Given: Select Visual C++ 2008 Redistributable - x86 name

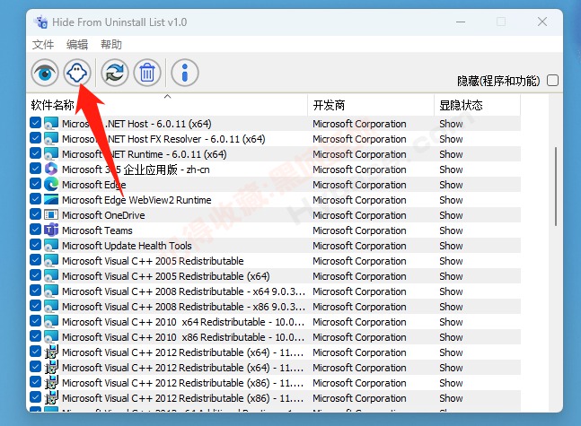Looking at the screenshot, I should point(183,307).
